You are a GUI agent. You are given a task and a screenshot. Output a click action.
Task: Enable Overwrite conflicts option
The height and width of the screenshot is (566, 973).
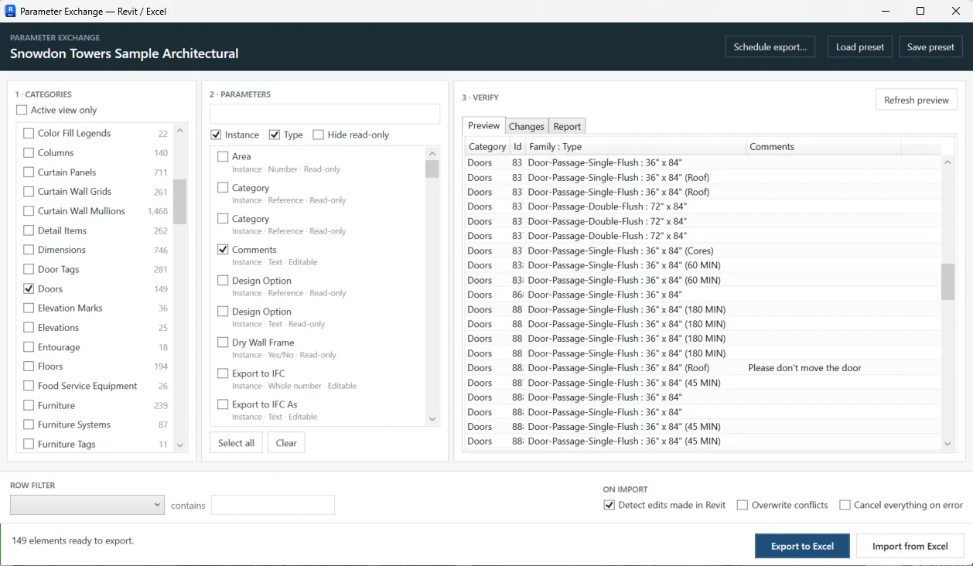[x=743, y=505]
